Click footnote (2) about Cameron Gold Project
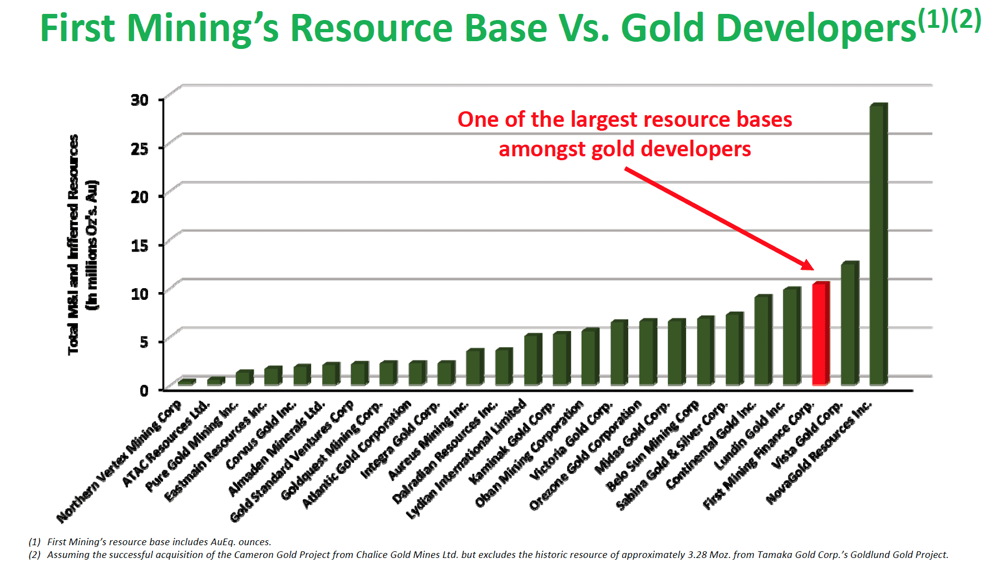The width and height of the screenshot is (995, 563). click(489, 555)
